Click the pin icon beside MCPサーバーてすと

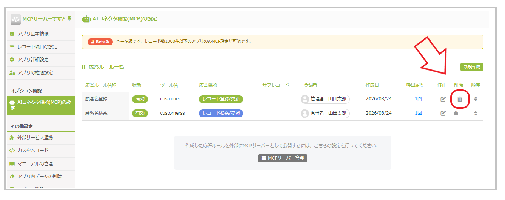tap(69, 19)
